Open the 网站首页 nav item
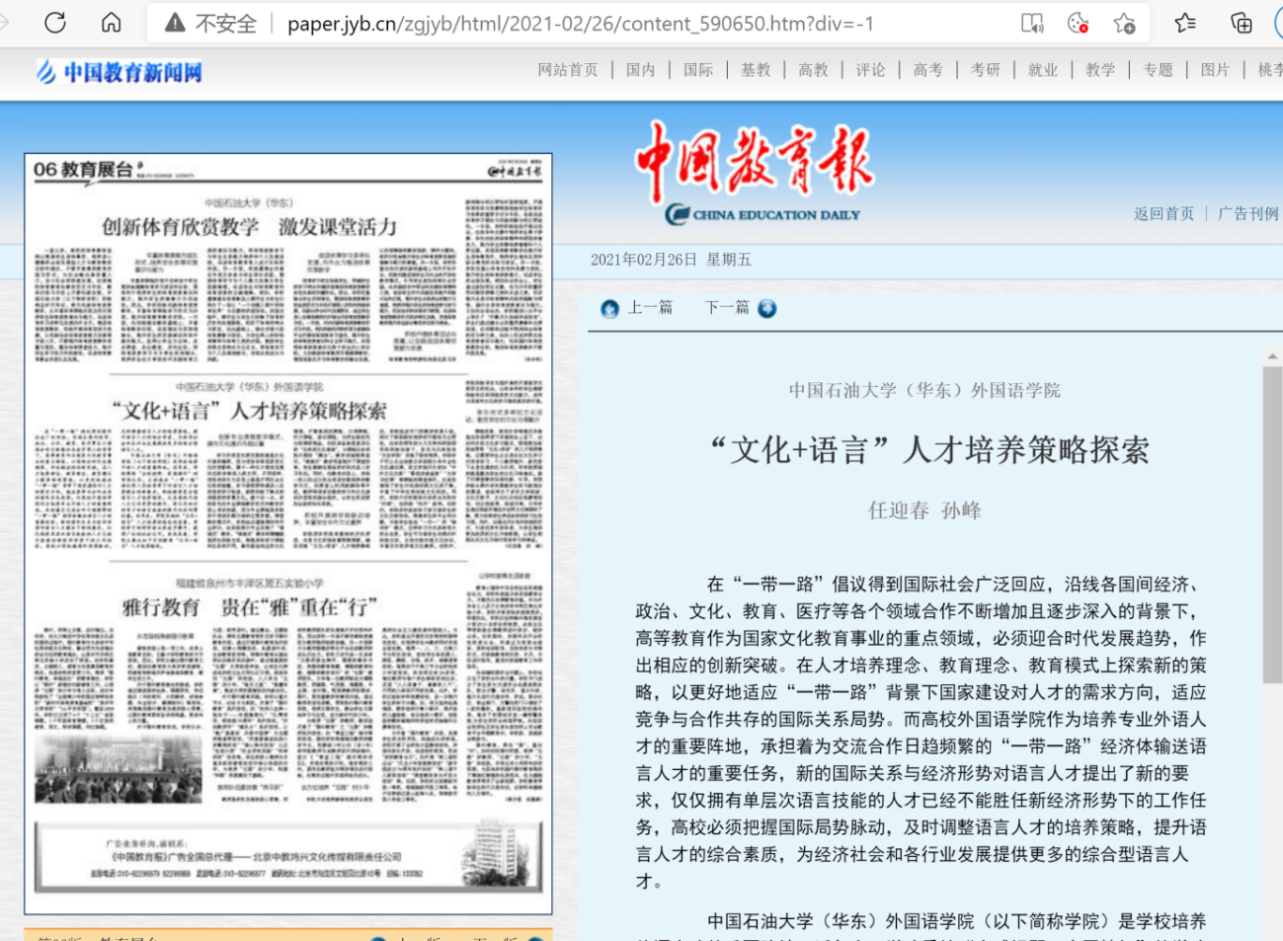The width and height of the screenshot is (1283, 941). click(x=568, y=70)
